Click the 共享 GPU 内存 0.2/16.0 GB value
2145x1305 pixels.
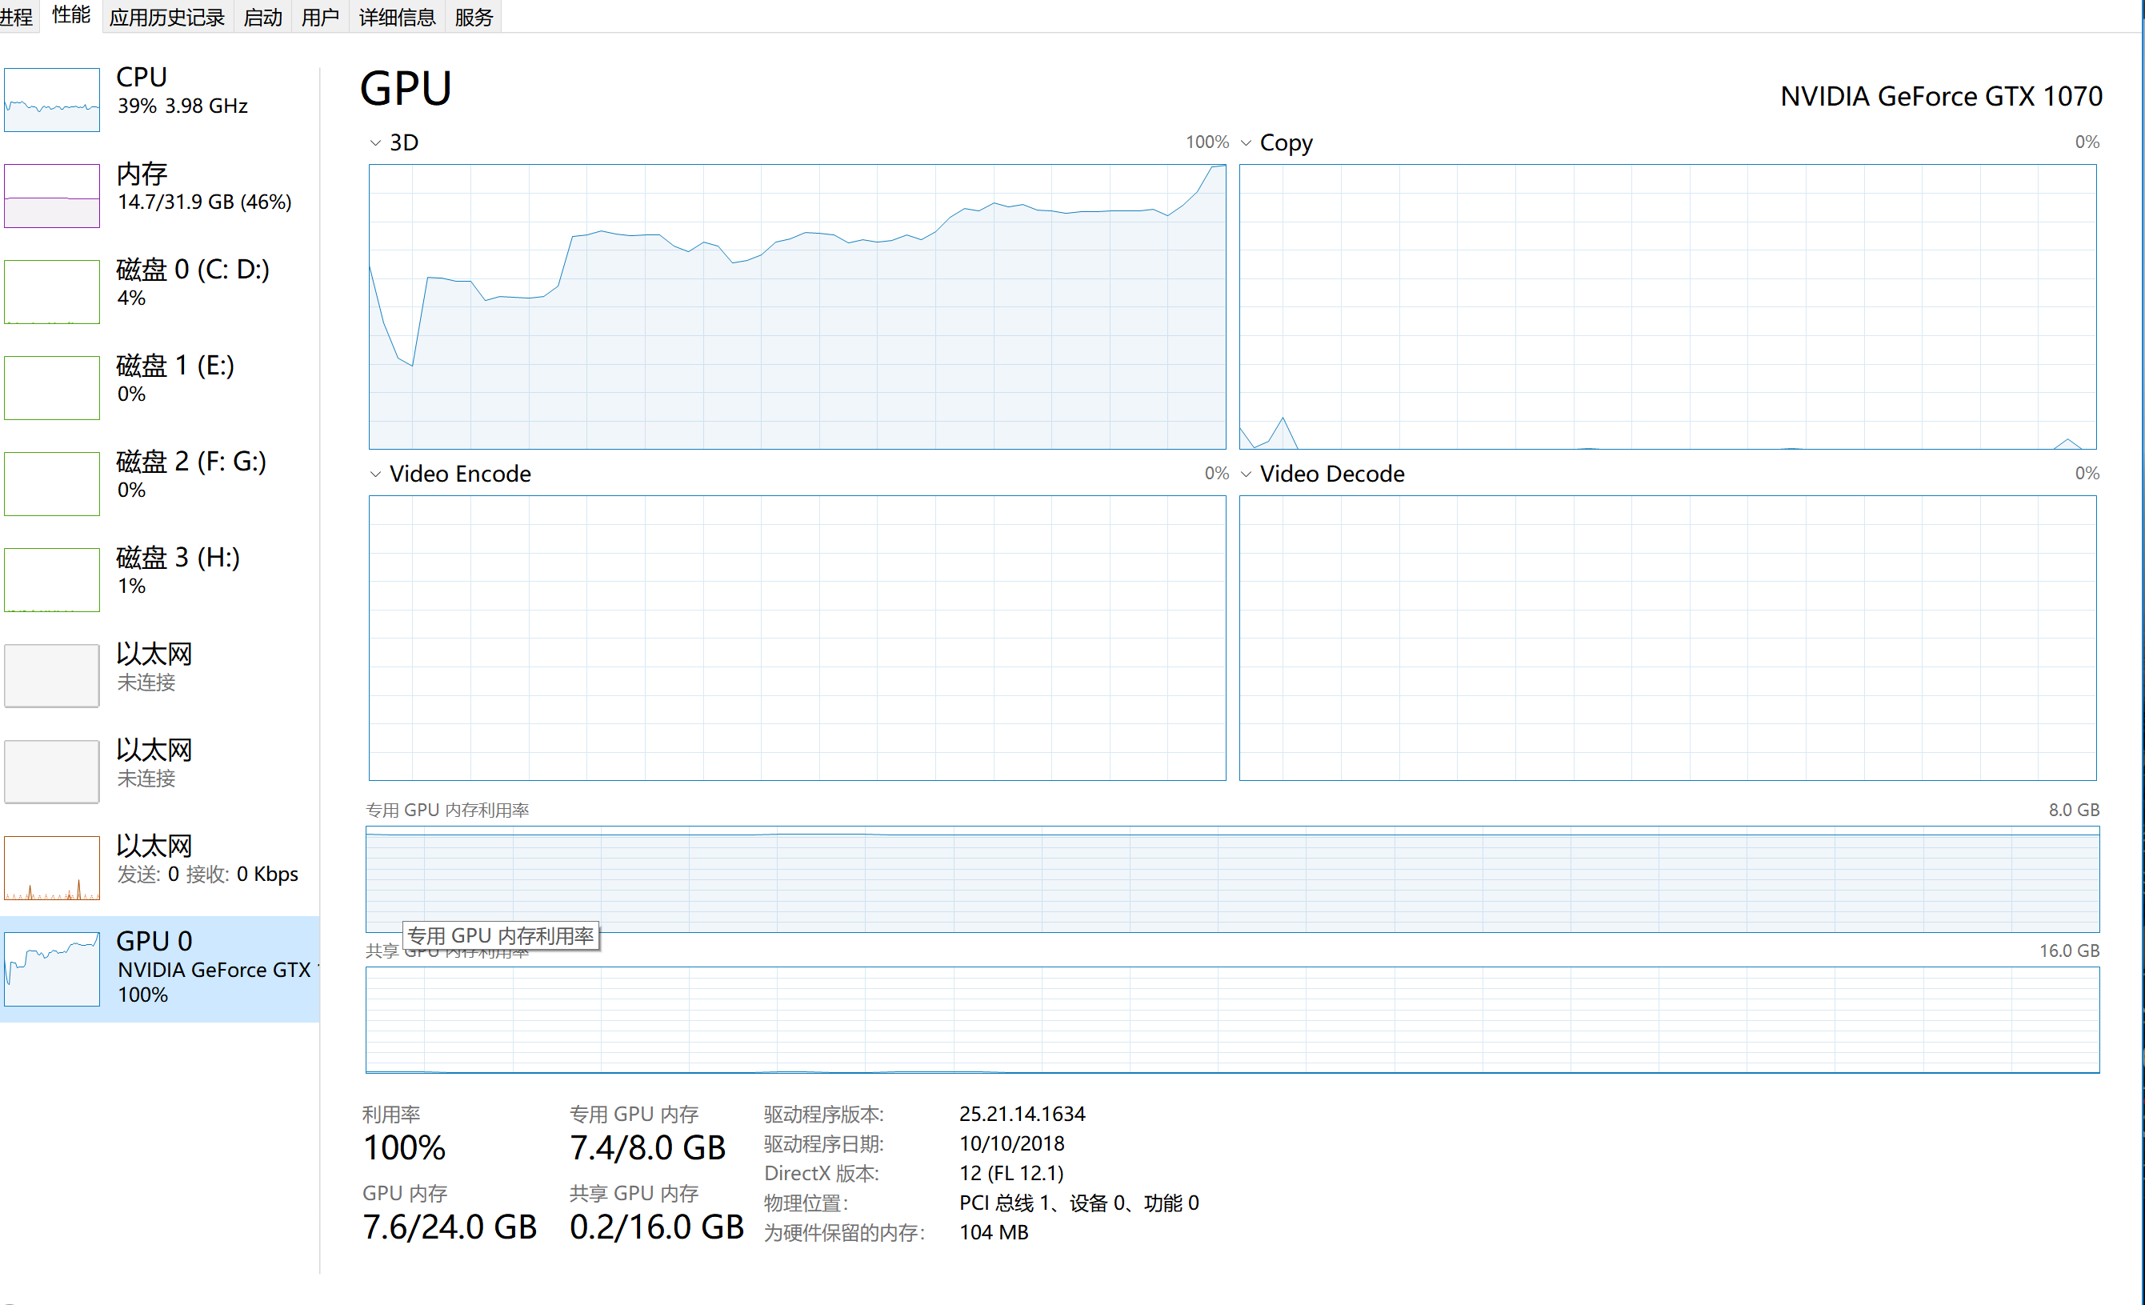point(657,1227)
